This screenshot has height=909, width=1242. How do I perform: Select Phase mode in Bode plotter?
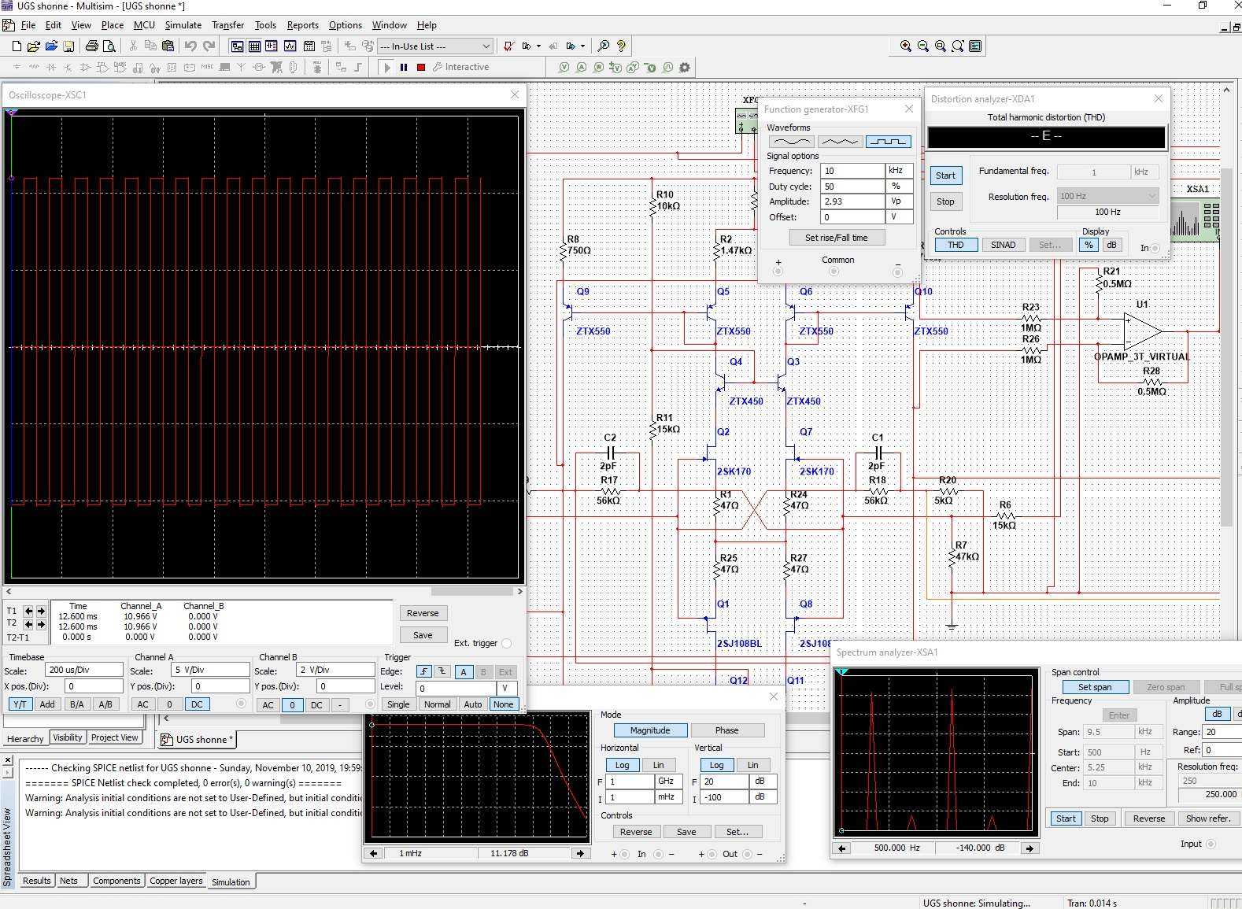pos(726,730)
